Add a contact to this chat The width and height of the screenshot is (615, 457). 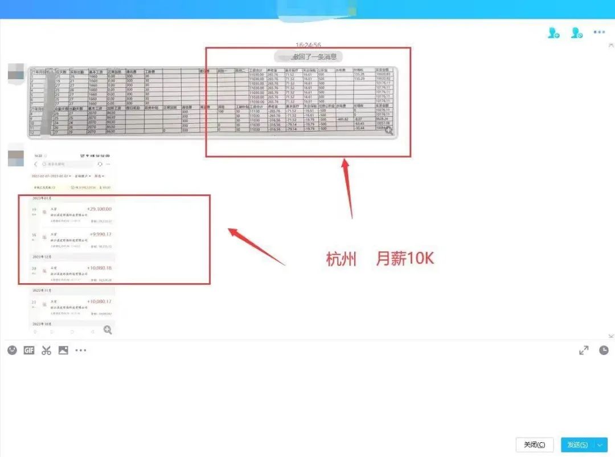(x=553, y=32)
